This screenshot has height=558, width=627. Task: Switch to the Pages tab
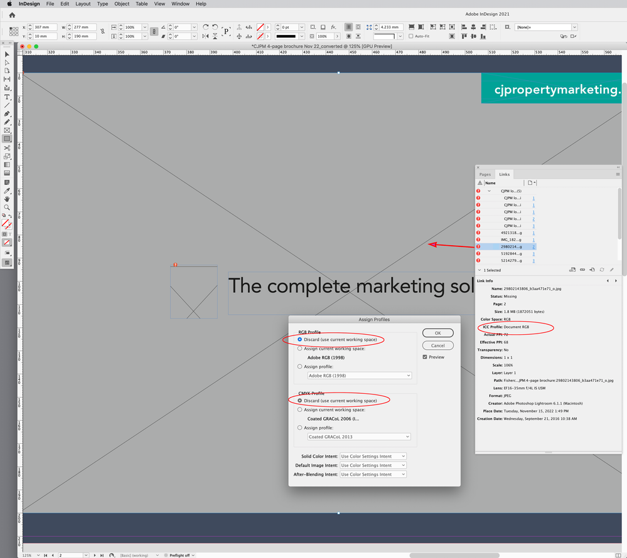(x=485, y=174)
